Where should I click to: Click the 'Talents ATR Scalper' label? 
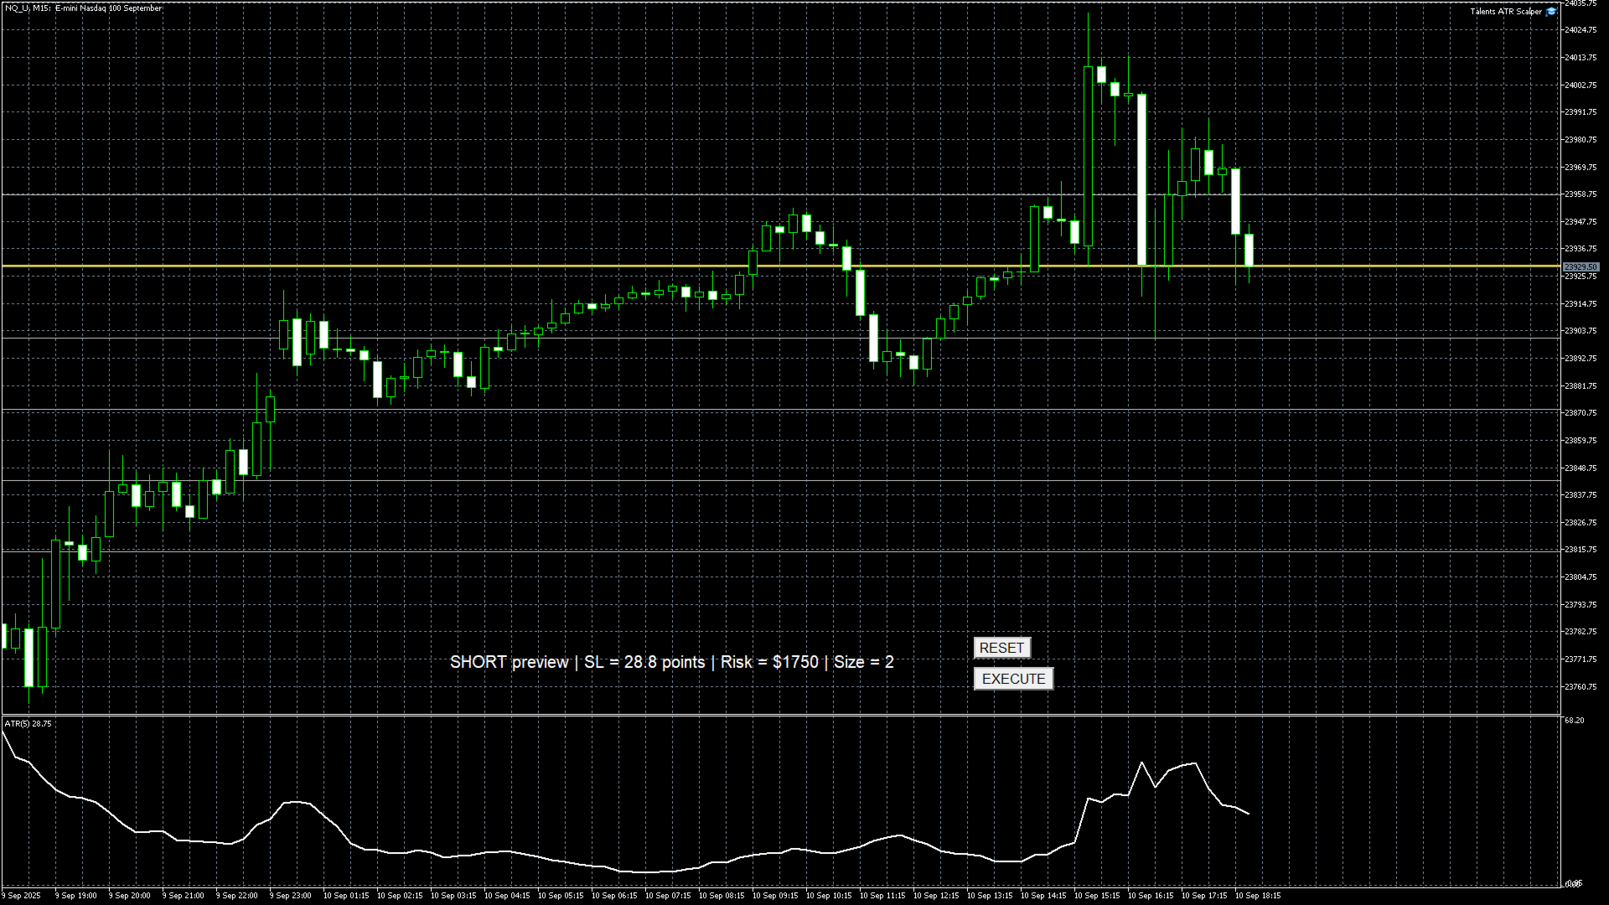(x=1505, y=12)
